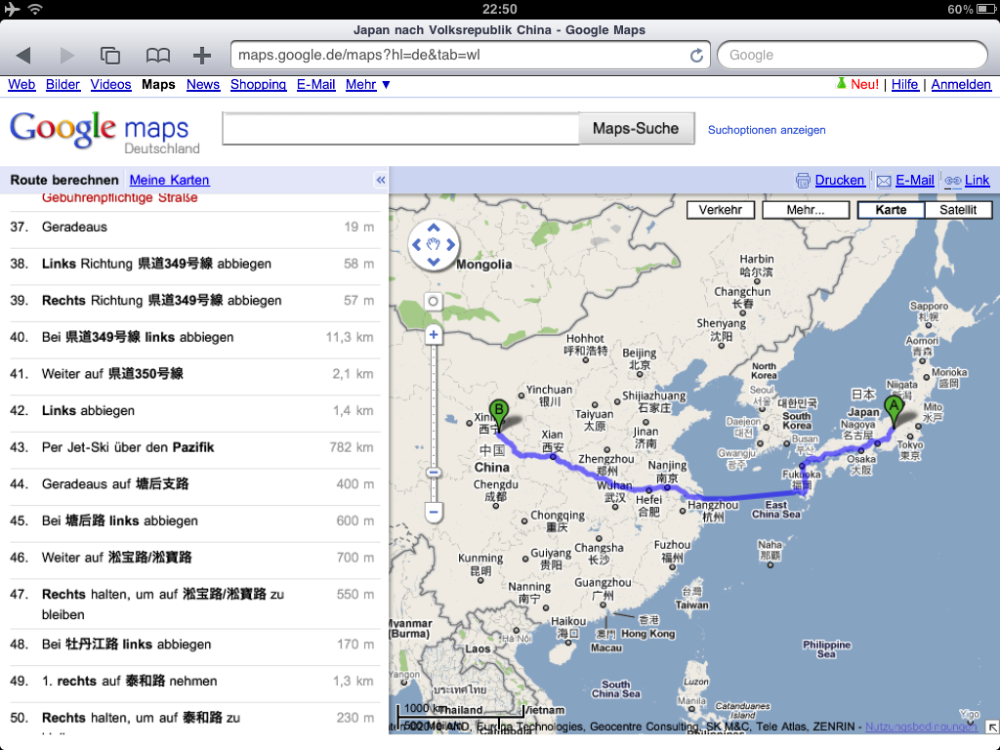Tap the Safari URL address bar
Viewport: 1000px width, 750px height.
click(x=471, y=56)
